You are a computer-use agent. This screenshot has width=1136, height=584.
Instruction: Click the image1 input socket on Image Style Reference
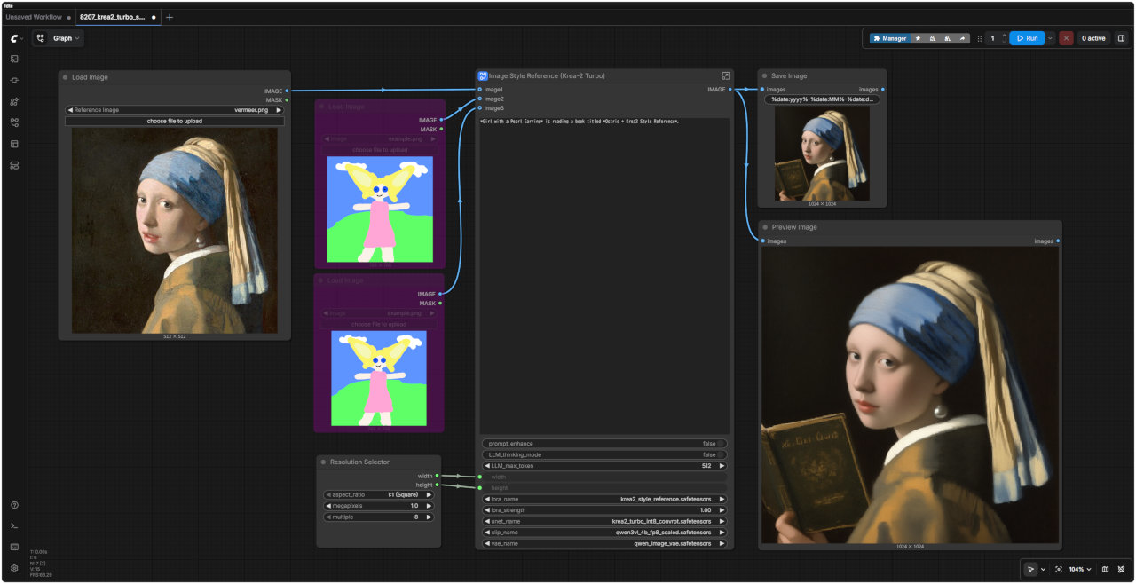(x=480, y=90)
